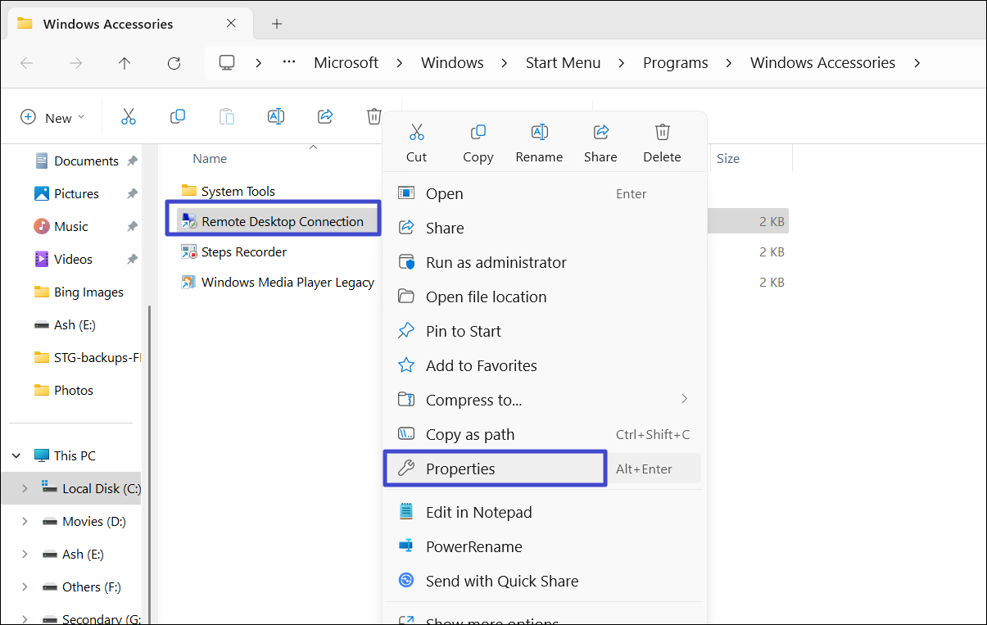Expand the Local Disk (C:) tree node

coord(25,488)
